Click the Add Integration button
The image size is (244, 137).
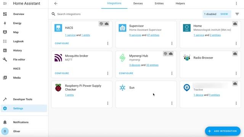click(223, 131)
